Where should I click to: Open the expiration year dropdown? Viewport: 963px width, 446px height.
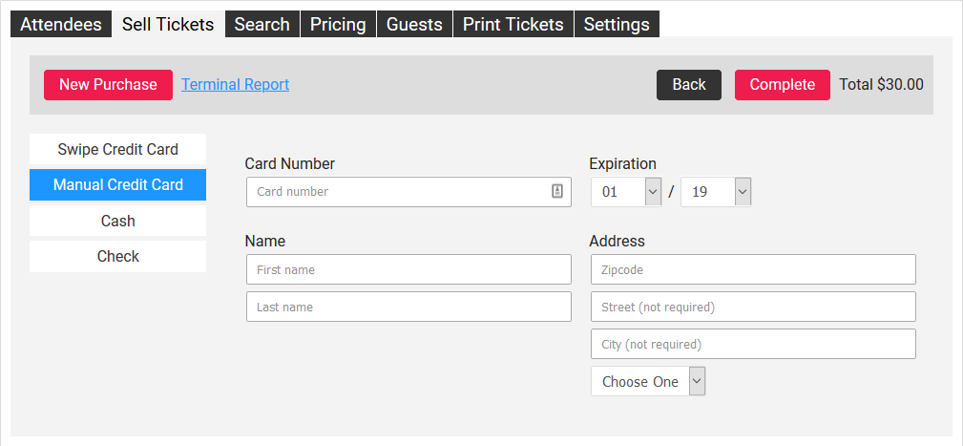tap(716, 192)
